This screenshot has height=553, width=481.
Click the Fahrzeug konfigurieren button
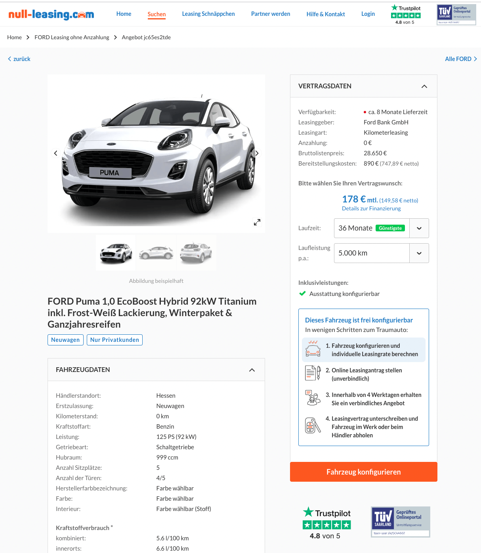click(364, 472)
